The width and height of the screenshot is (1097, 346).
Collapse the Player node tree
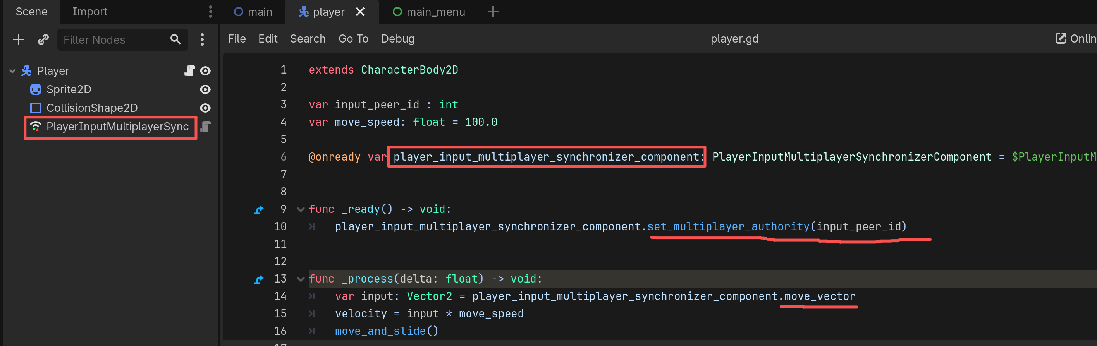click(12, 71)
